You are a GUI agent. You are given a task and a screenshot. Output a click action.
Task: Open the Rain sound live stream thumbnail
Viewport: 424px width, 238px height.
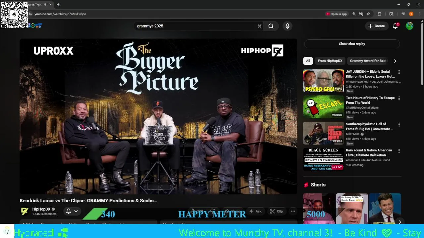coord(324,159)
